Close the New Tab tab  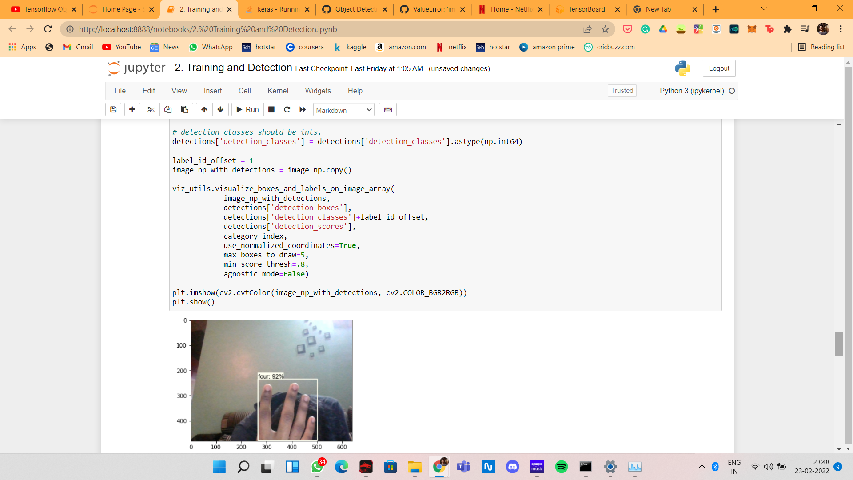tap(695, 9)
